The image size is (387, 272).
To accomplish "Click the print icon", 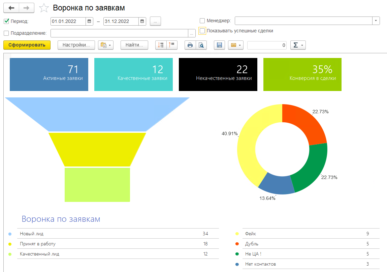I will (190, 45).
